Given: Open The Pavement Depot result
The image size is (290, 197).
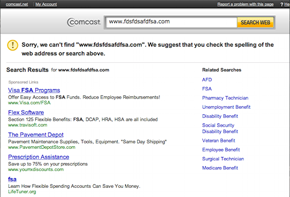Looking at the screenshot, I should (x=36, y=135).
